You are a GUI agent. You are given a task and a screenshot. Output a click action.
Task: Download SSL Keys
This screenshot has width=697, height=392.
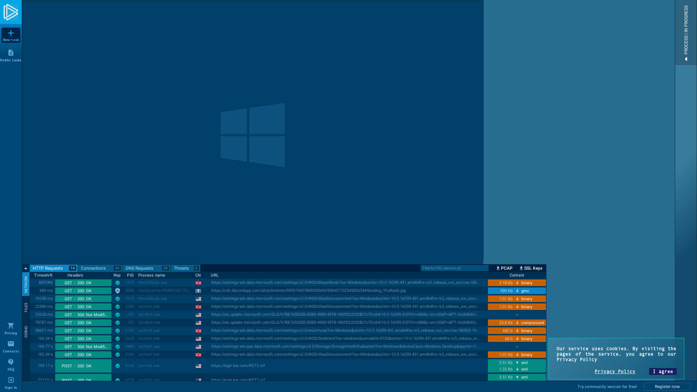pyautogui.click(x=531, y=268)
